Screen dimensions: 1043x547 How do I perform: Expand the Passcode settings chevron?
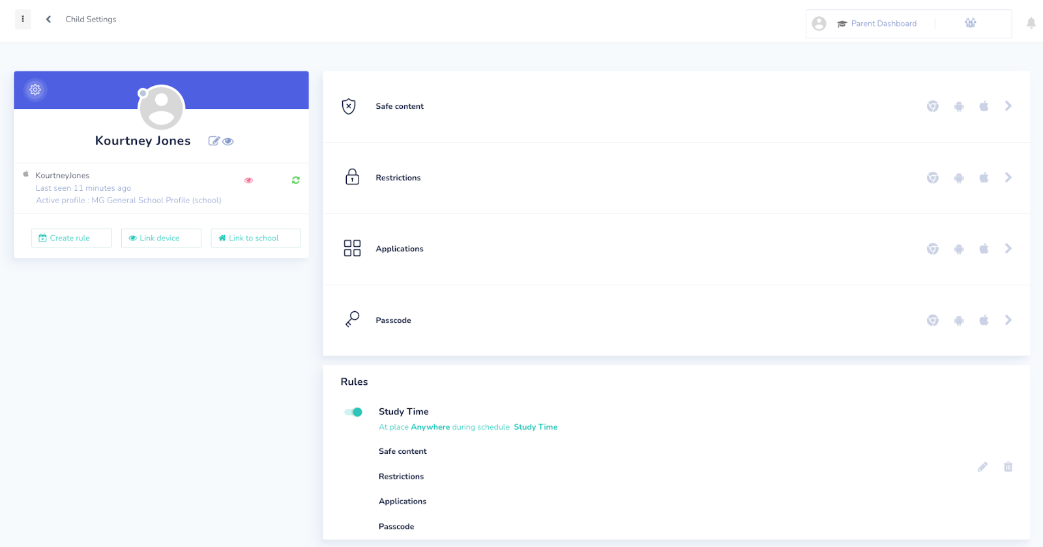point(1008,320)
